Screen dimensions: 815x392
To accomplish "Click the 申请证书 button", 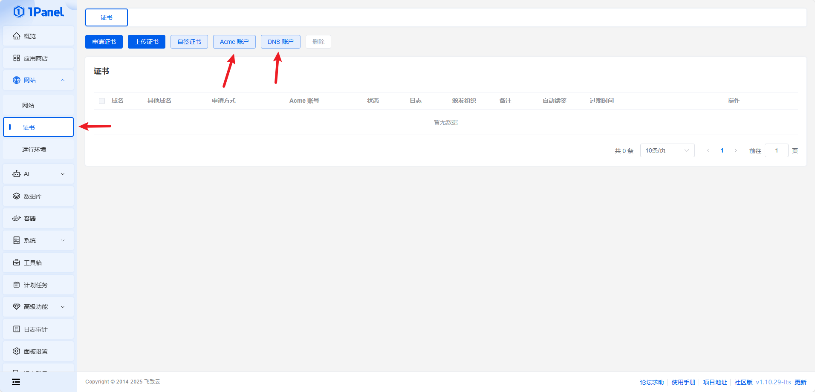I will pyautogui.click(x=104, y=42).
